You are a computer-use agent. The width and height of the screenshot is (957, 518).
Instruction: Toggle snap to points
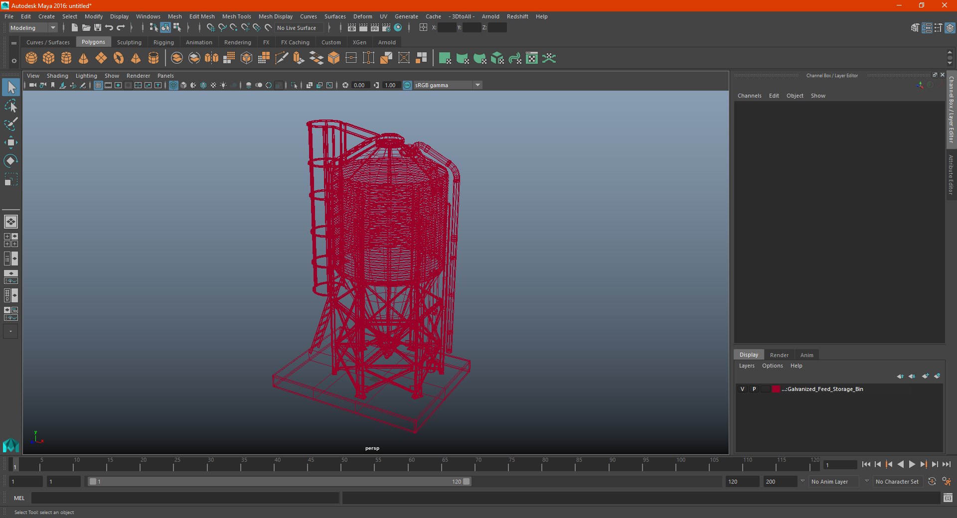tap(234, 28)
